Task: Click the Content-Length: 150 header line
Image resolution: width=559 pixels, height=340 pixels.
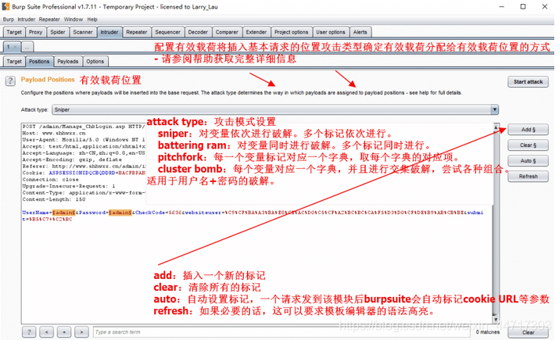Action: tap(54, 199)
